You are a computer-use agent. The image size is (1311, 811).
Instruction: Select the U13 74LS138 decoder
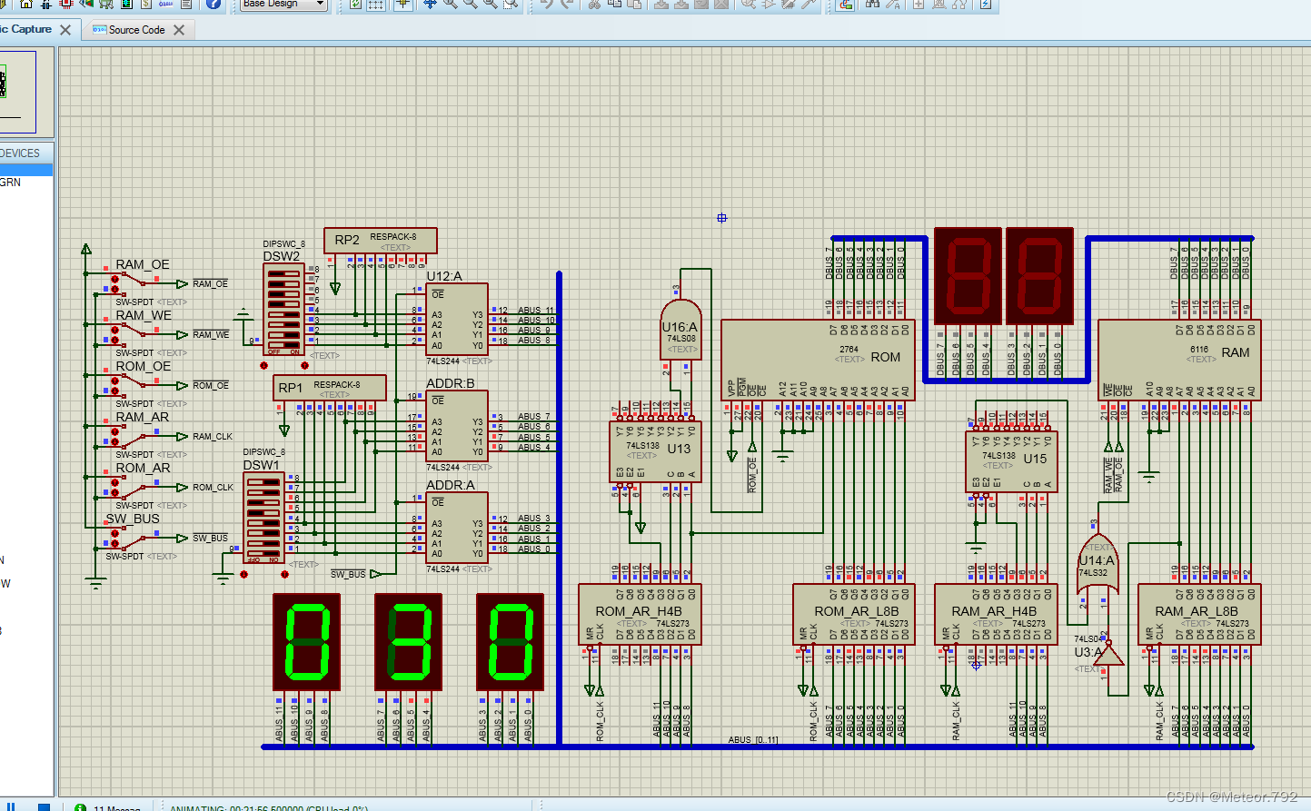pos(654,450)
